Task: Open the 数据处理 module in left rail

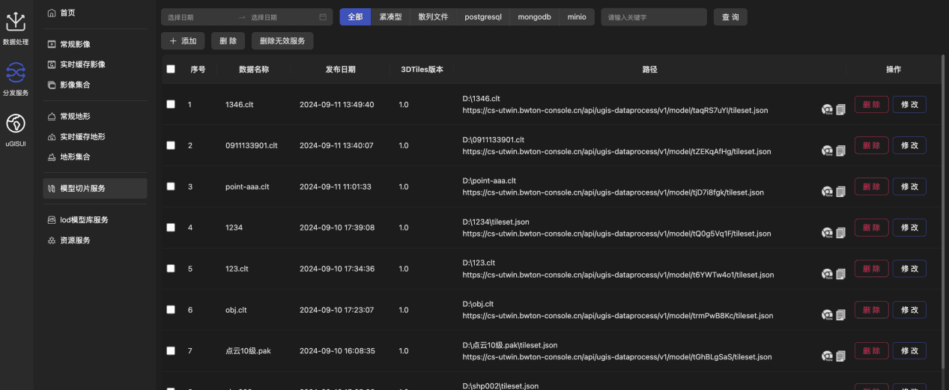Action: point(16,27)
